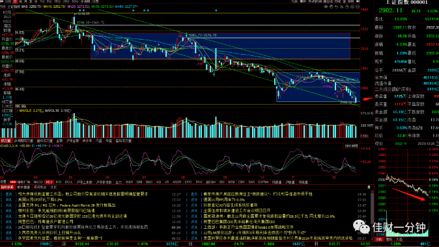The image size is (439, 247).
Task: Click the scissors icon in the chart toolbar
Action: tap(341, 6)
